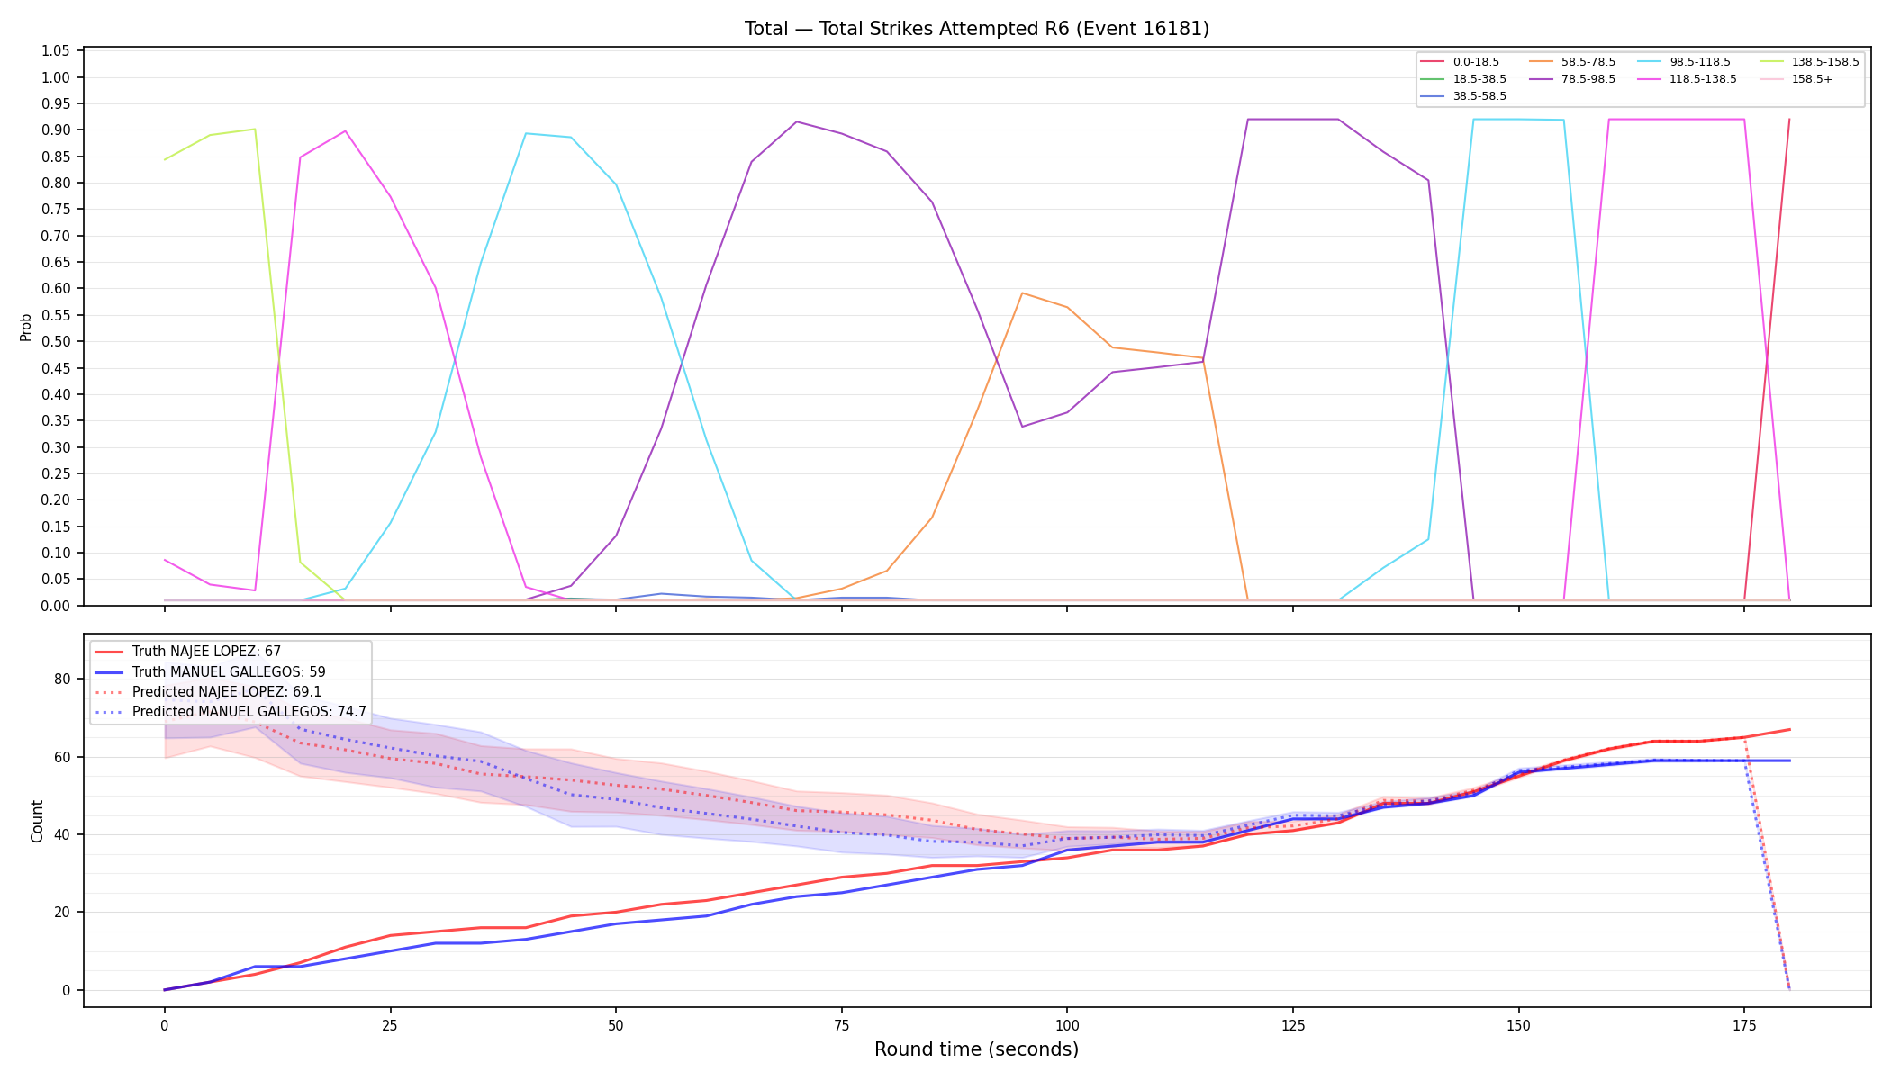Click the '125' tick on the round time axis
1891x1080 pixels.
[x=1293, y=1024]
